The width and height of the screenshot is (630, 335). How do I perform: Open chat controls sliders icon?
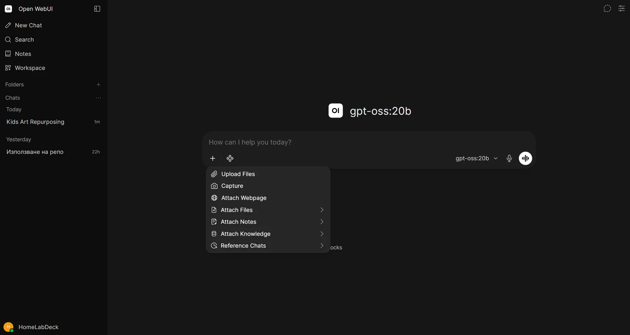[621, 9]
